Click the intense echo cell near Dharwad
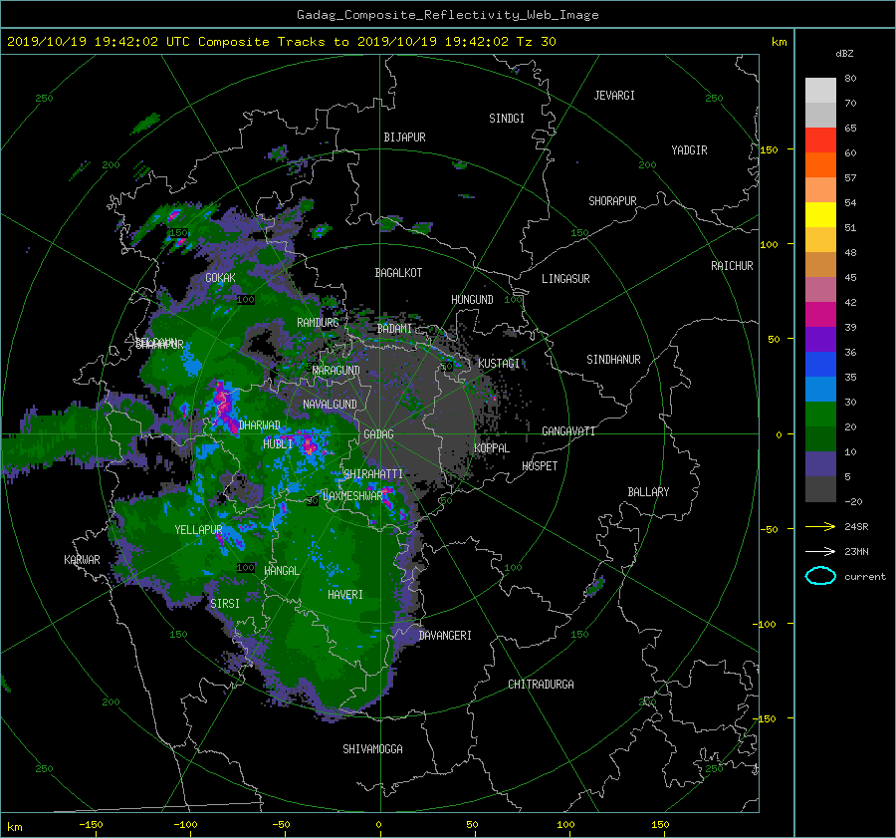Screen dimensions: 896x838 tap(223, 408)
